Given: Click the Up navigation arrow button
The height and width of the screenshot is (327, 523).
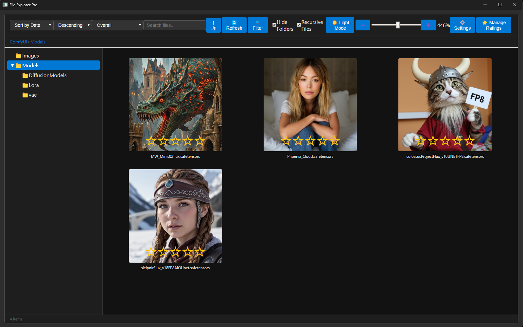Looking at the screenshot, I should click(213, 25).
